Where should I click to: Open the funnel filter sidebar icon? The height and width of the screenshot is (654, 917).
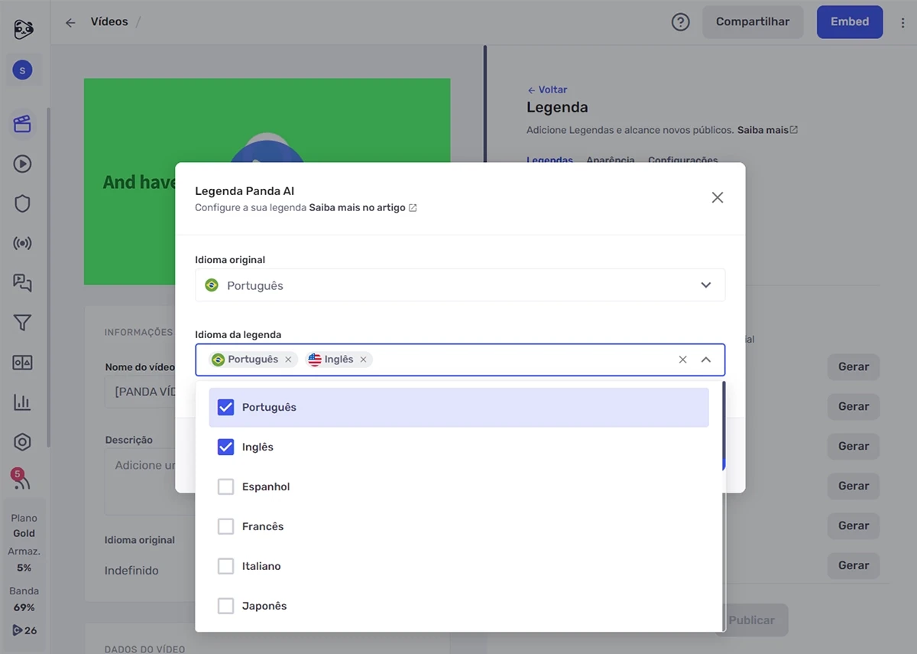[22, 323]
